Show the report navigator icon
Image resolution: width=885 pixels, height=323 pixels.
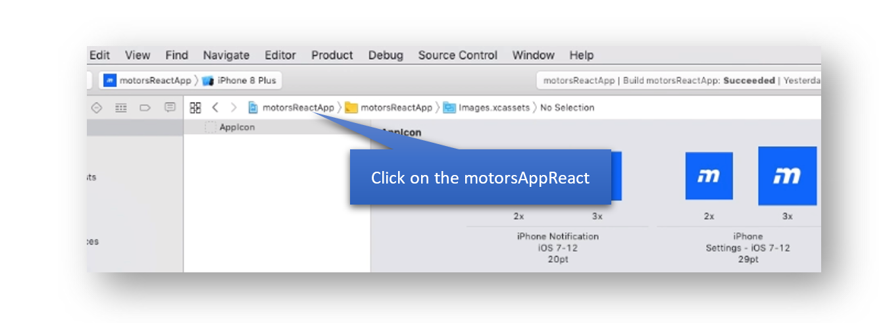(x=170, y=107)
